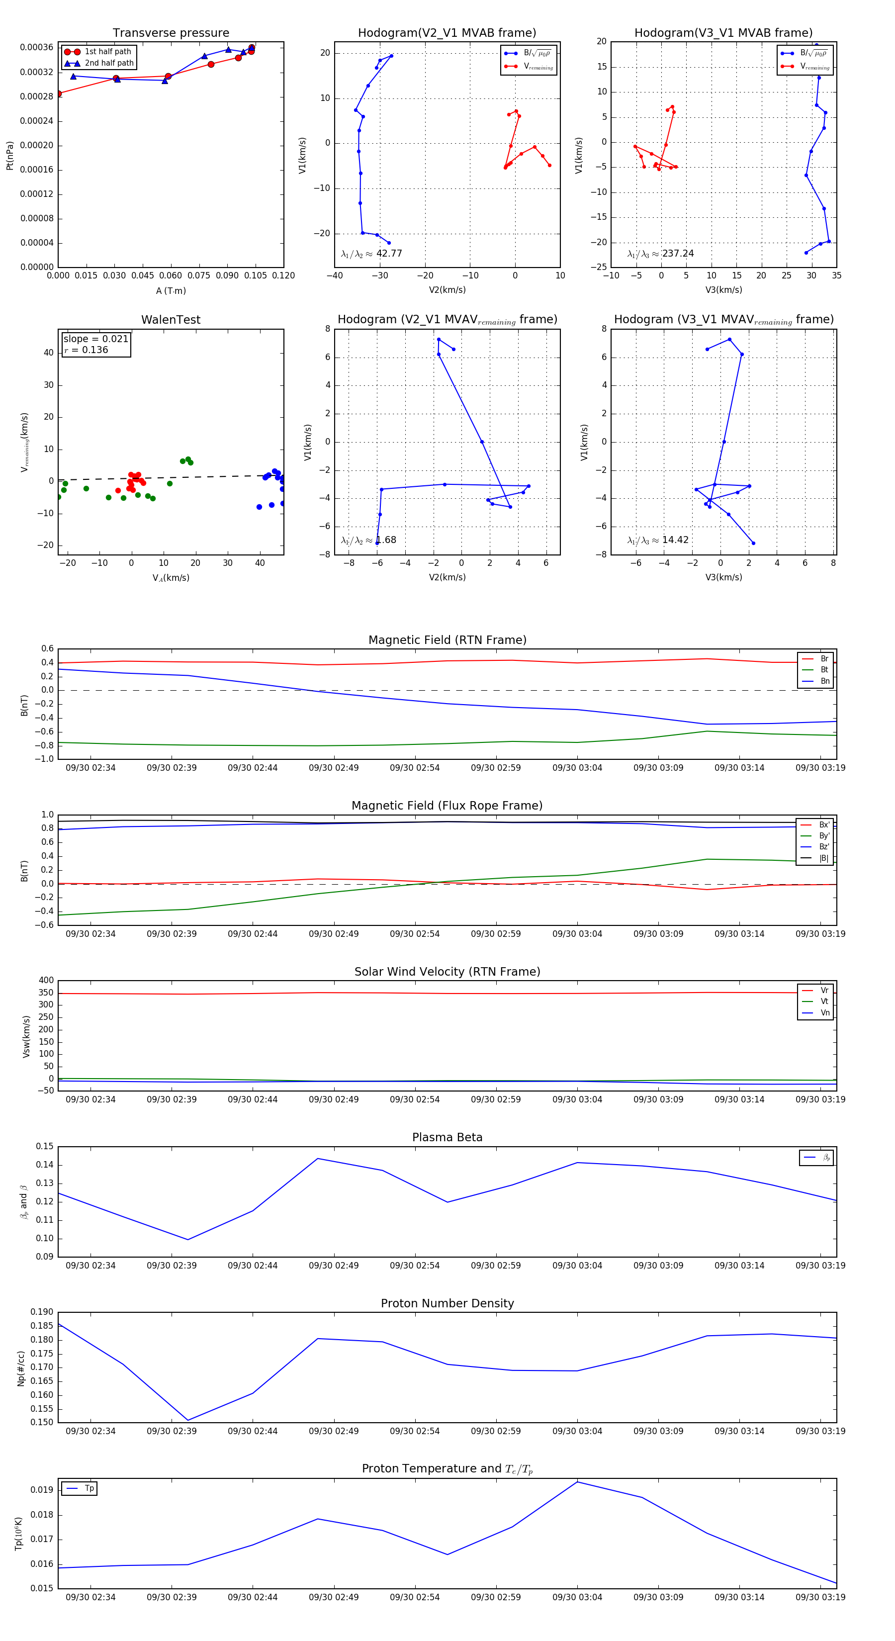Select the |B| legend entry

tap(815, 858)
